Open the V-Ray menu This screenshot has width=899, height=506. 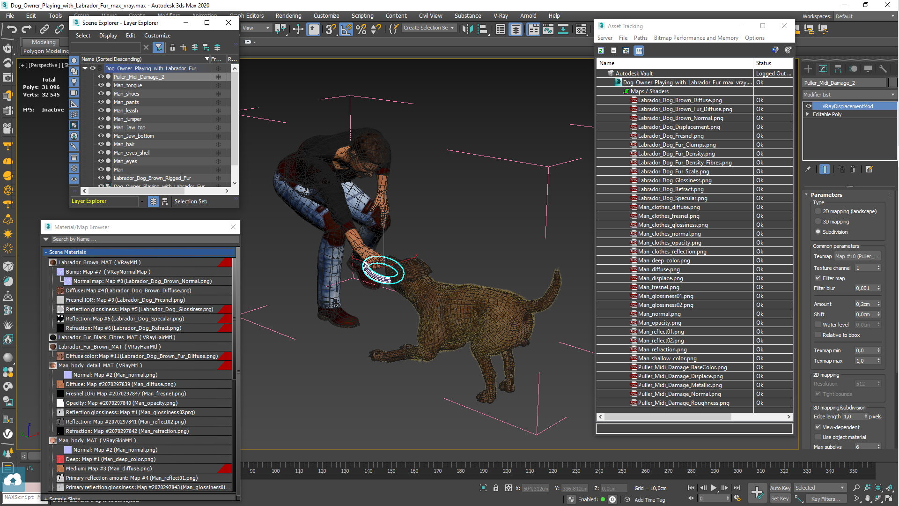click(501, 15)
